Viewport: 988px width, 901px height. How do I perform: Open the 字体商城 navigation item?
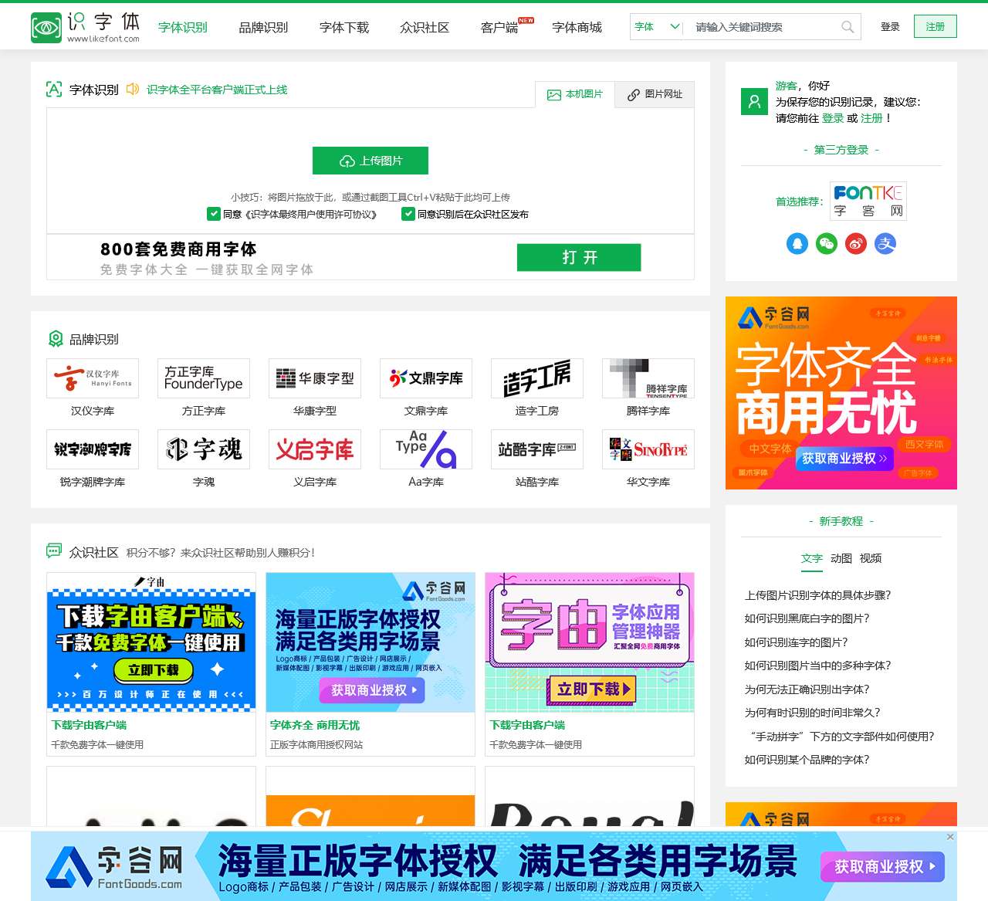click(x=577, y=27)
